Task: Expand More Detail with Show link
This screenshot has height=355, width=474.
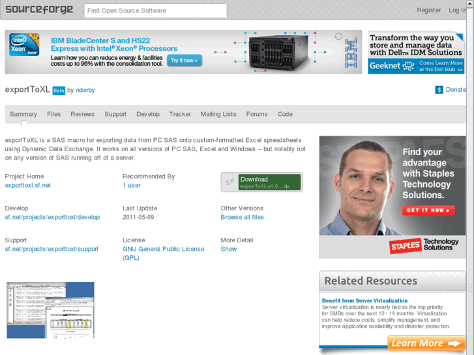Action: click(229, 249)
